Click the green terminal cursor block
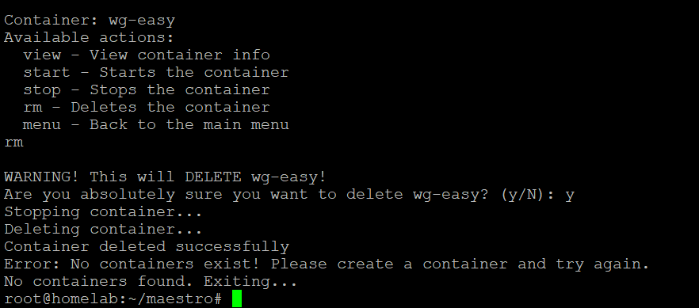Viewport: 699px width, 308px height. click(237, 298)
